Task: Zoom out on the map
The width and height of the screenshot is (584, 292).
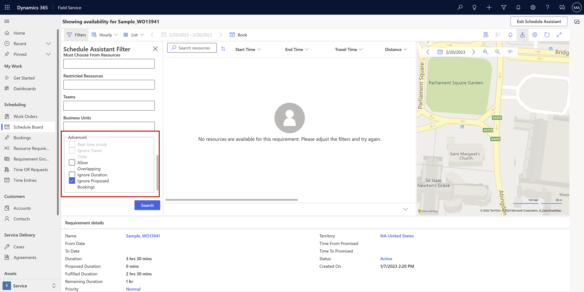Action: click(x=498, y=52)
